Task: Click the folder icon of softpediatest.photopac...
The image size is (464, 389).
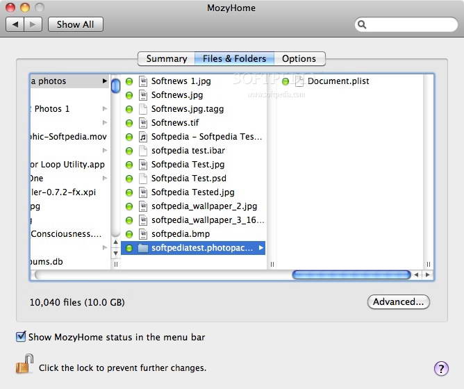Action: click(x=143, y=248)
